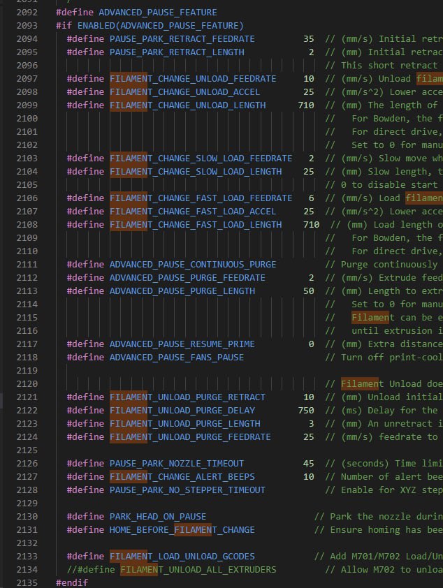Viewport: 443px width, 588px height.
Task: Click FILAMENT_UNLOAD_PURGE_RETRACT macro name
Action: [x=187, y=397]
